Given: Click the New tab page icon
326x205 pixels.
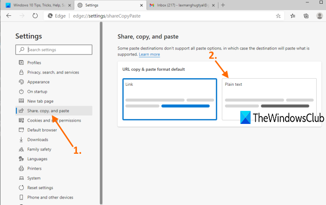Looking at the screenshot, I should point(21,101).
